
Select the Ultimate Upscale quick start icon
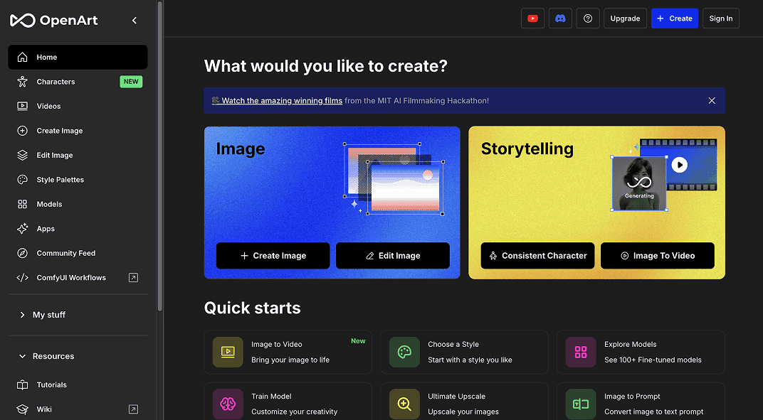404,404
